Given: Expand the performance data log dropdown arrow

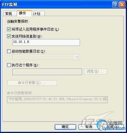Looking at the screenshot, I should click(x=77, y=57).
